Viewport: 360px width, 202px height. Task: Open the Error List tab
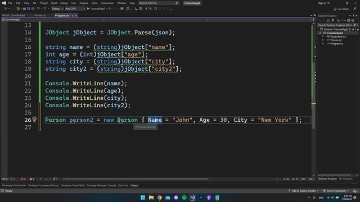point(123,186)
